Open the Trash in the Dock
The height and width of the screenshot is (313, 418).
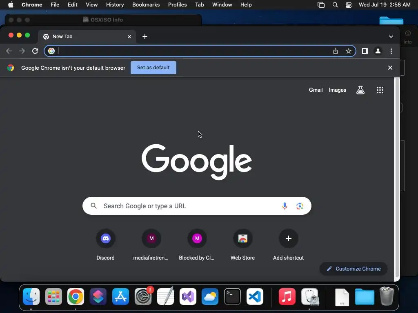387,296
